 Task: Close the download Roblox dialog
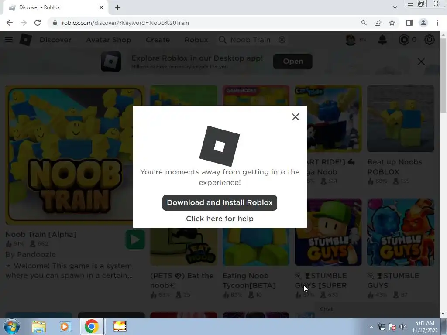click(x=296, y=117)
